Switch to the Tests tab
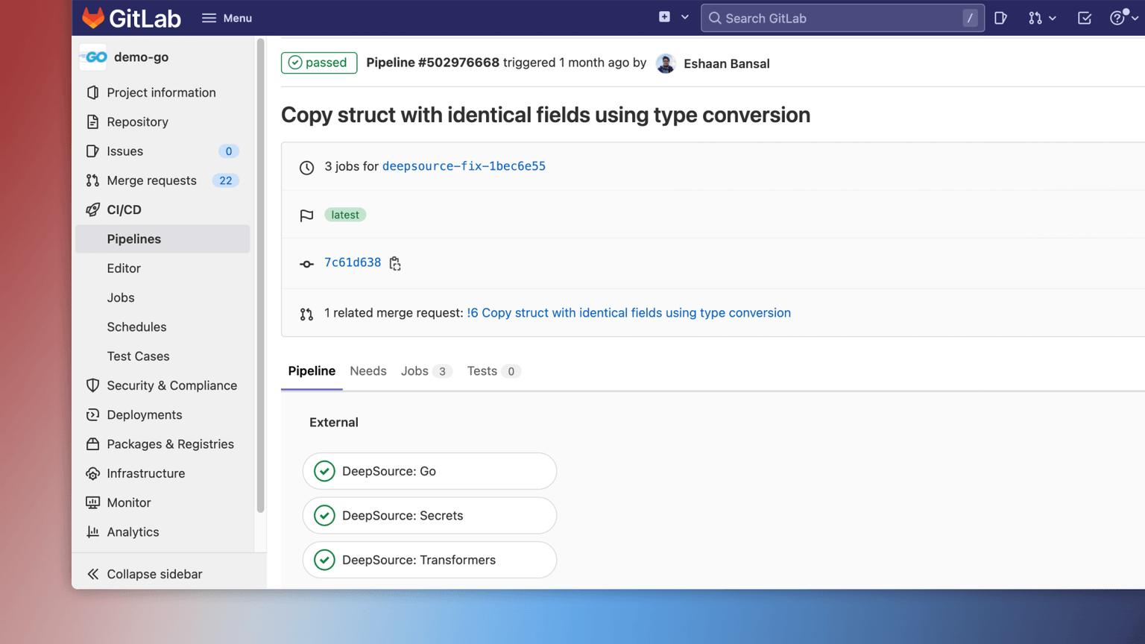Viewport: 1145px width, 644px height. [x=493, y=371]
